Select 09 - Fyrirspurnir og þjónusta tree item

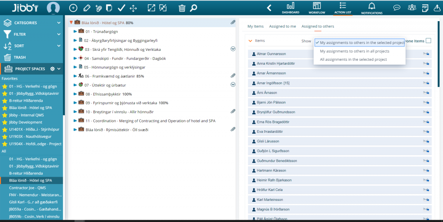point(127,103)
